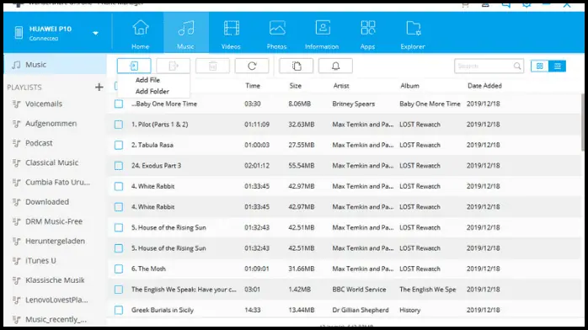Open the Music tab
This screenshot has width=588, height=330.
pyautogui.click(x=186, y=34)
